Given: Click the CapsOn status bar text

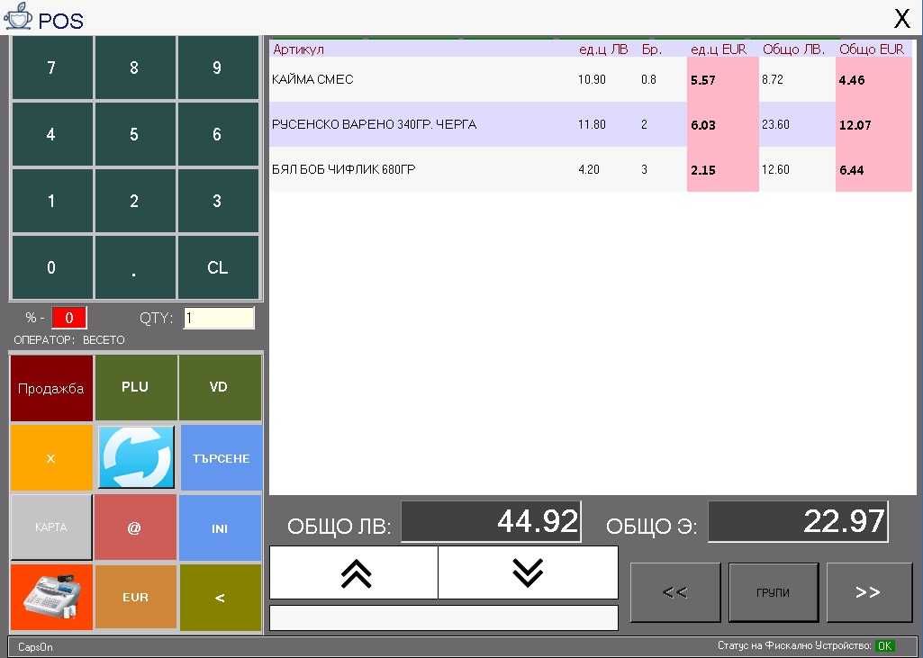Looking at the screenshot, I should click(x=35, y=647).
